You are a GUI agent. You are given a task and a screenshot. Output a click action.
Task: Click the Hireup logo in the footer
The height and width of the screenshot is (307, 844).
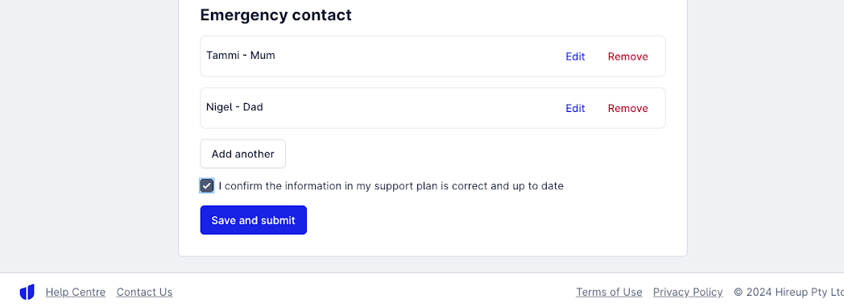pyautogui.click(x=27, y=292)
